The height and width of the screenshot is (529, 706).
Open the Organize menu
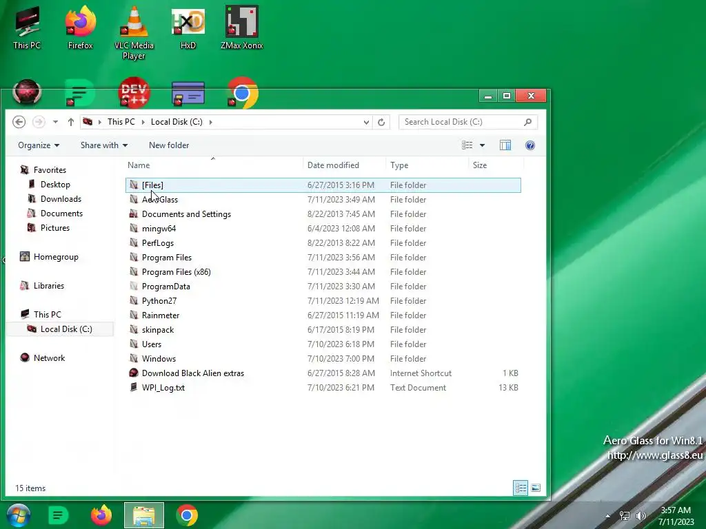pos(39,145)
